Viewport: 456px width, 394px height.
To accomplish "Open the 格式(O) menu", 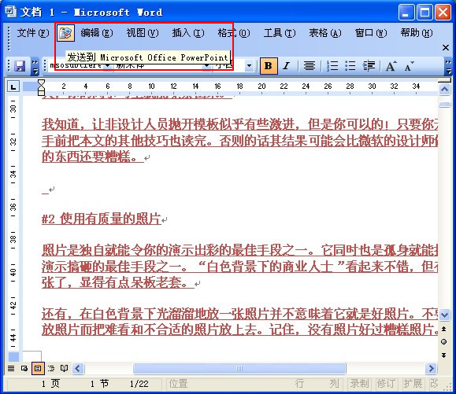I will click(x=234, y=33).
